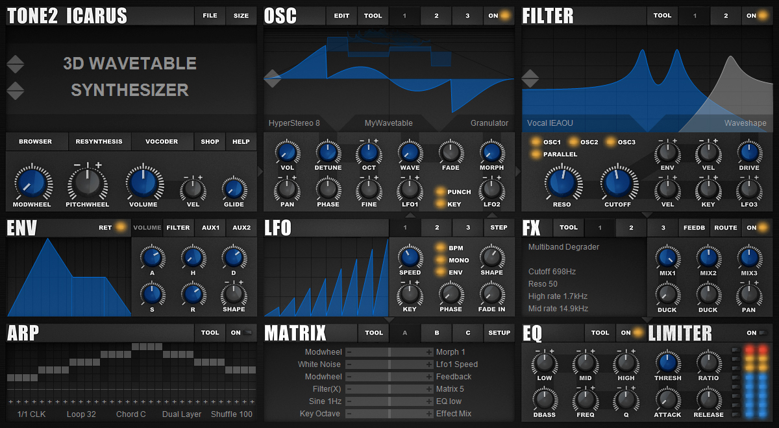Open the Waveshape drive type selector
This screenshot has height=428, width=779.
tap(745, 123)
